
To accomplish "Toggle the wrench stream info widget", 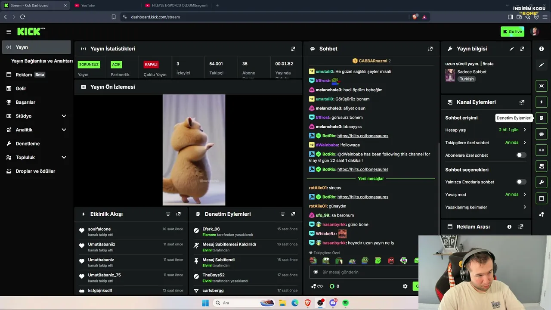I will pos(542,182).
